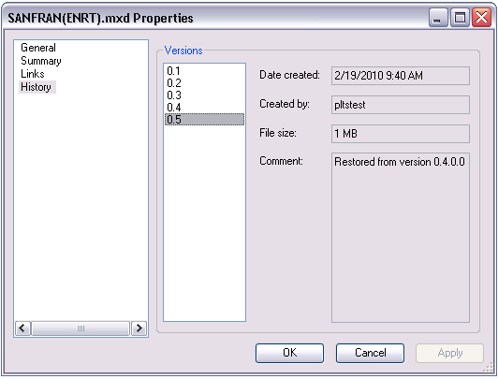Choose version 0.3 from the list
Viewport: 498px width, 379px height.
[x=174, y=95]
